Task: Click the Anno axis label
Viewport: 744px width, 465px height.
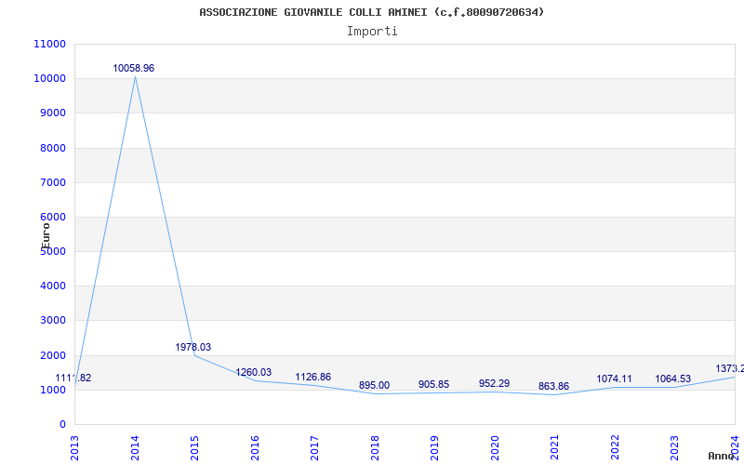Action: coord(721,456)
